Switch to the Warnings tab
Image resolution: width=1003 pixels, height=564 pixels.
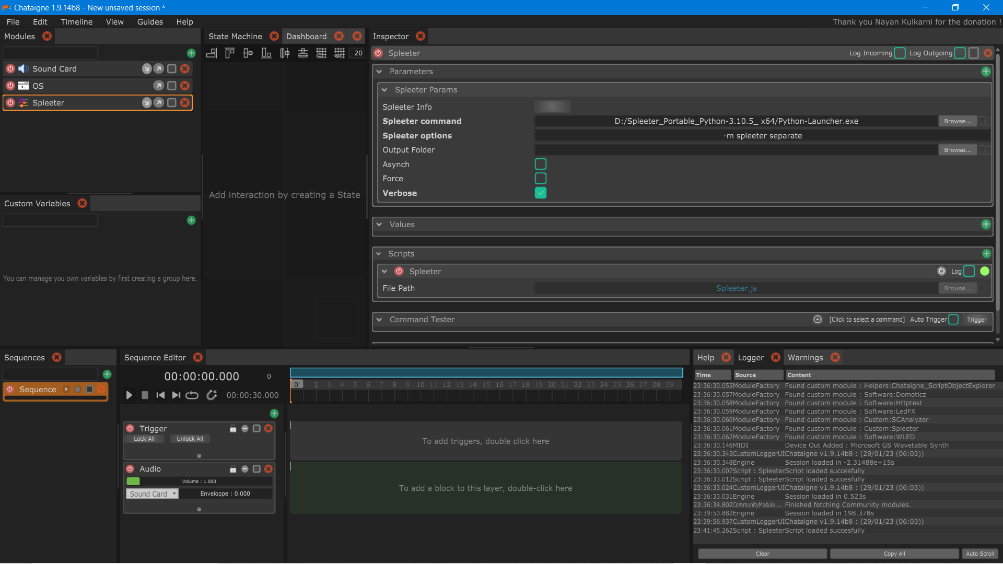coord(805,358)
